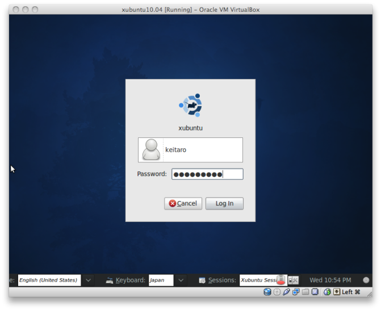Click VirtualBox network adapters icon
This screenshot has height=310, width=381.
pos(296,292)
